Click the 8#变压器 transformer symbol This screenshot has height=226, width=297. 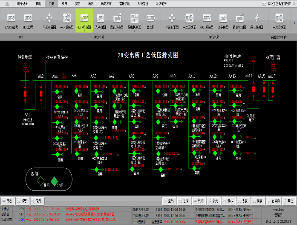273,66
